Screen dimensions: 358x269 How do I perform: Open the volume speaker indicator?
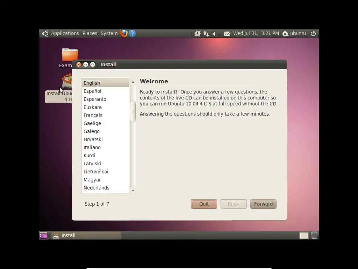tap(216, 34)
